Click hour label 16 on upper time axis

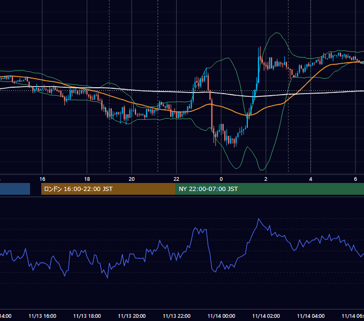coord(42,179)
